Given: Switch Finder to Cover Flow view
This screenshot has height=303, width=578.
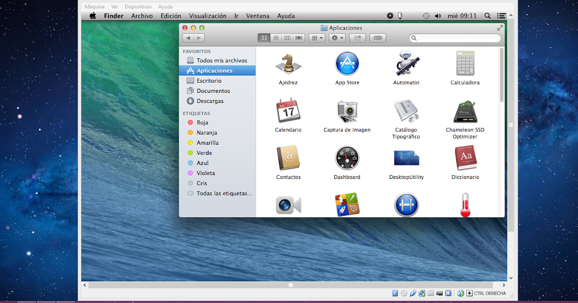Looking at the screenshot, I should click(x=299, y=38).
